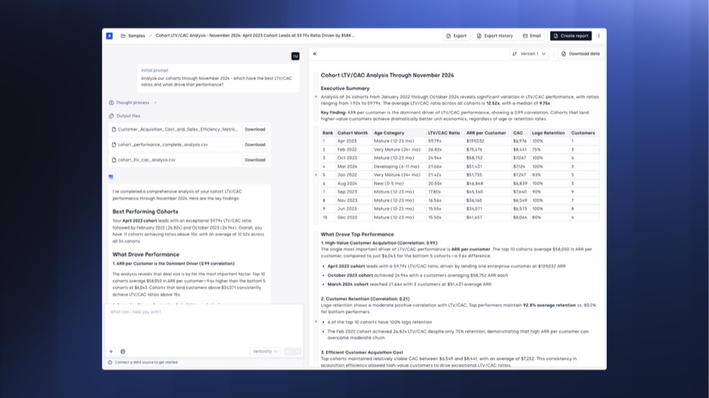Viewport: 709px width, 398px height.
Task: Click the blue app logo icon
Action: point(109,35)
